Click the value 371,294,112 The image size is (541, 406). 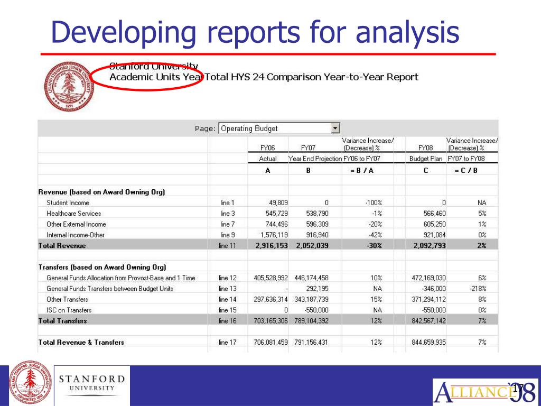(x=428, y=299)
